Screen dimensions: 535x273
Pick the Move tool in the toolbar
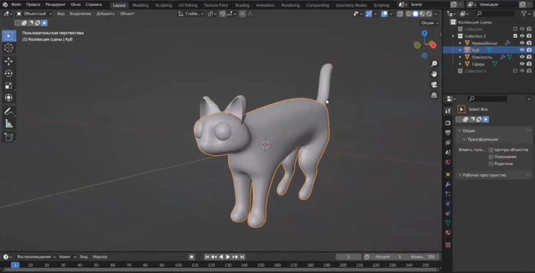click(9, 61)
